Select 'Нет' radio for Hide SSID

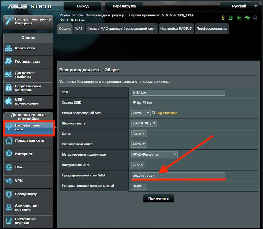point(144,102)
